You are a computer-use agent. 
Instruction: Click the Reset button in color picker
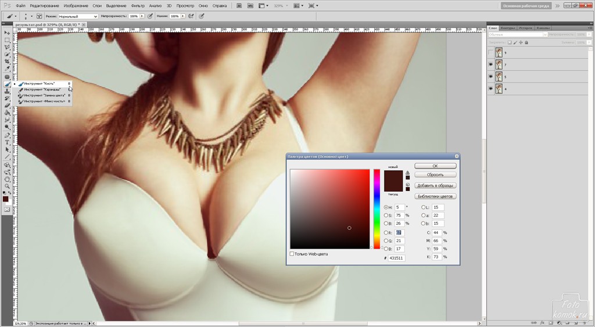pos(435,175)
